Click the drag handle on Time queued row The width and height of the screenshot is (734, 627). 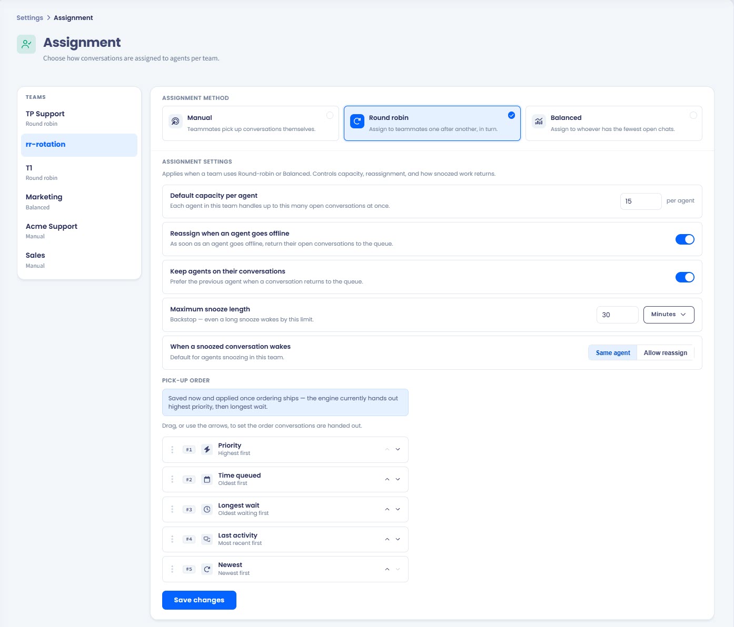pyautogui.click(x=172, y=480)
